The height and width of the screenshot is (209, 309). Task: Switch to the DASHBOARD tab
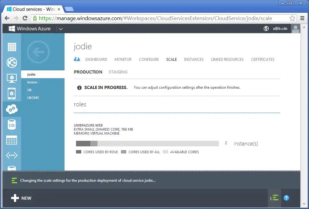(96, 60)
